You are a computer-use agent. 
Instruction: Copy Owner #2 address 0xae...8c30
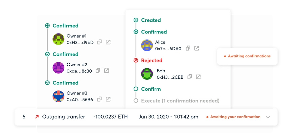98,71
